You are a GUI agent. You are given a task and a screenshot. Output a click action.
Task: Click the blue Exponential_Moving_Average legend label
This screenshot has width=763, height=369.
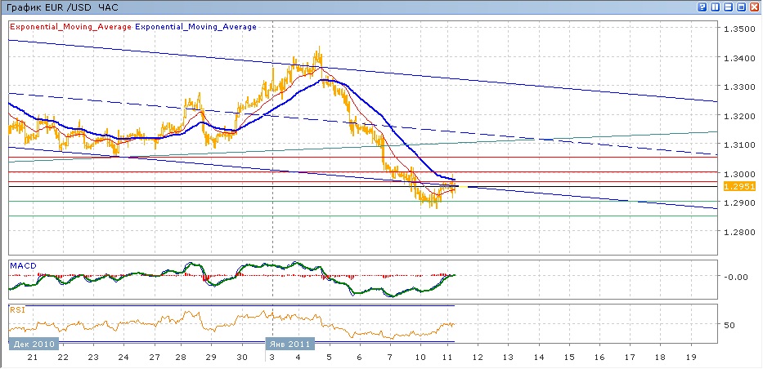[195, 27]
